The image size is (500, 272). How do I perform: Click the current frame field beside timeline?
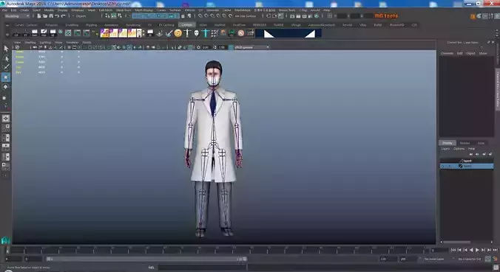tap(439, 251)
